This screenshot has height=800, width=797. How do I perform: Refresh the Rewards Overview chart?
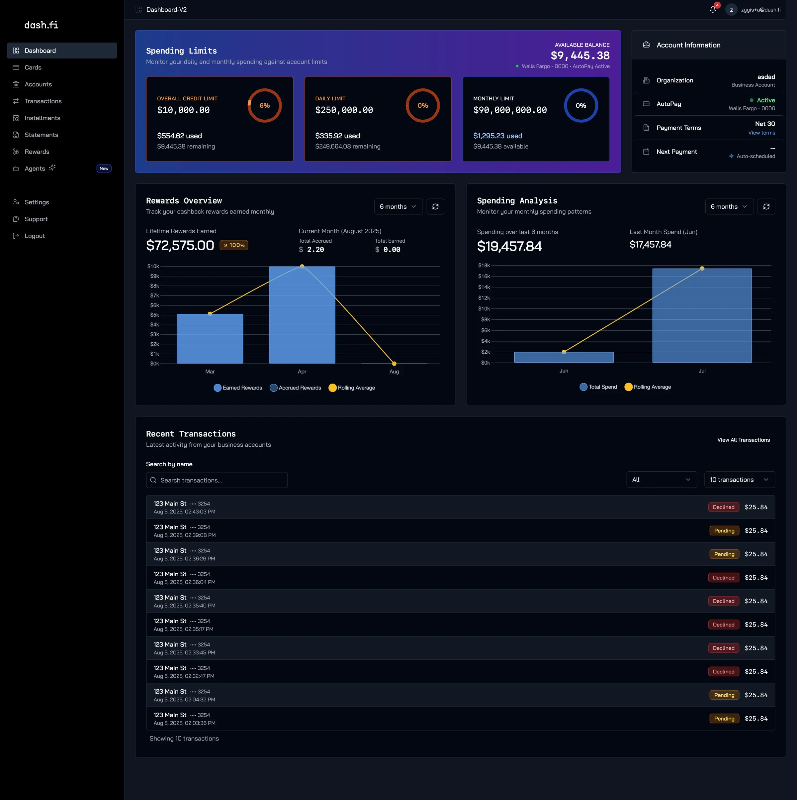tap(435, 207)
